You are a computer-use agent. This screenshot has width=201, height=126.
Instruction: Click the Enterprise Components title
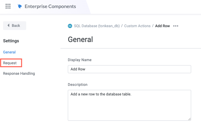pos(50,6)
